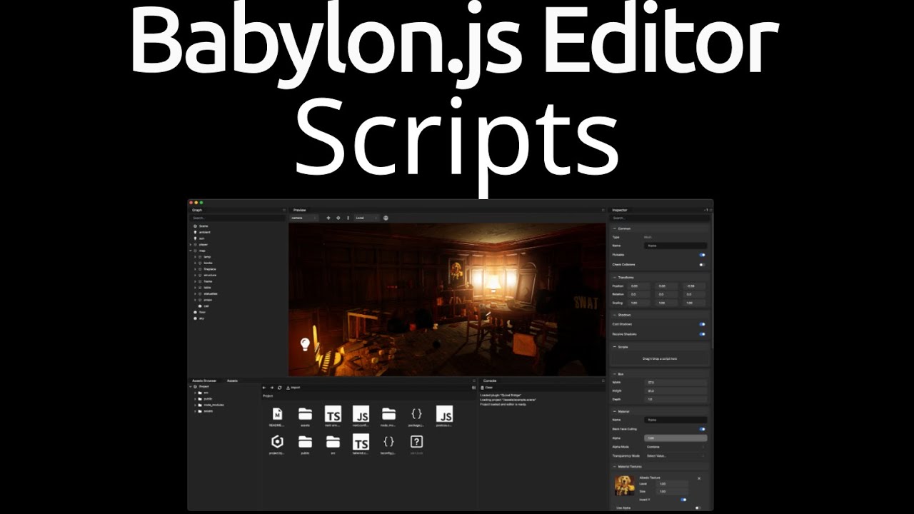Image resolution: width=914 pixels, height=514 pixels.
Task: Clear the Console output
Action: tap(487, 388)
